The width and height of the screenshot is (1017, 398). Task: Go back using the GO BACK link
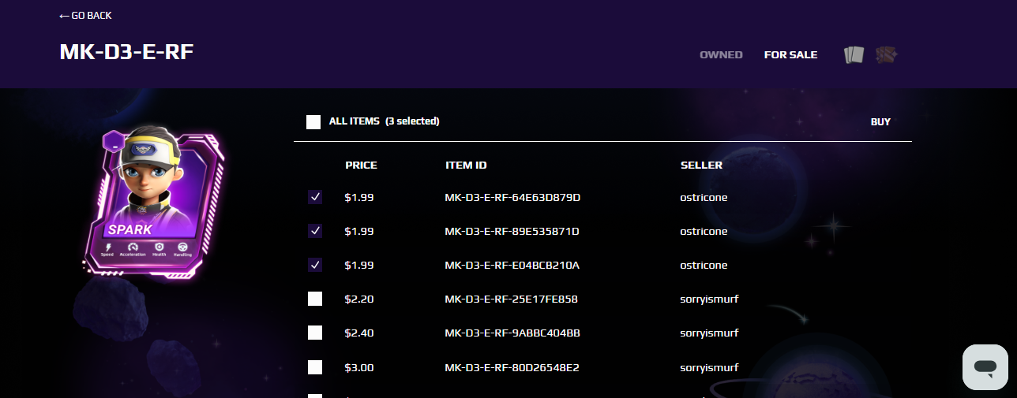(x=85, y=16)
